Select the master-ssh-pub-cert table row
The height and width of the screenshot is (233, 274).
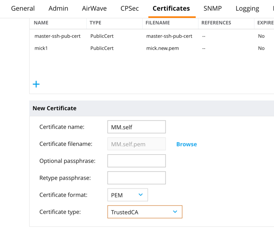152,36
